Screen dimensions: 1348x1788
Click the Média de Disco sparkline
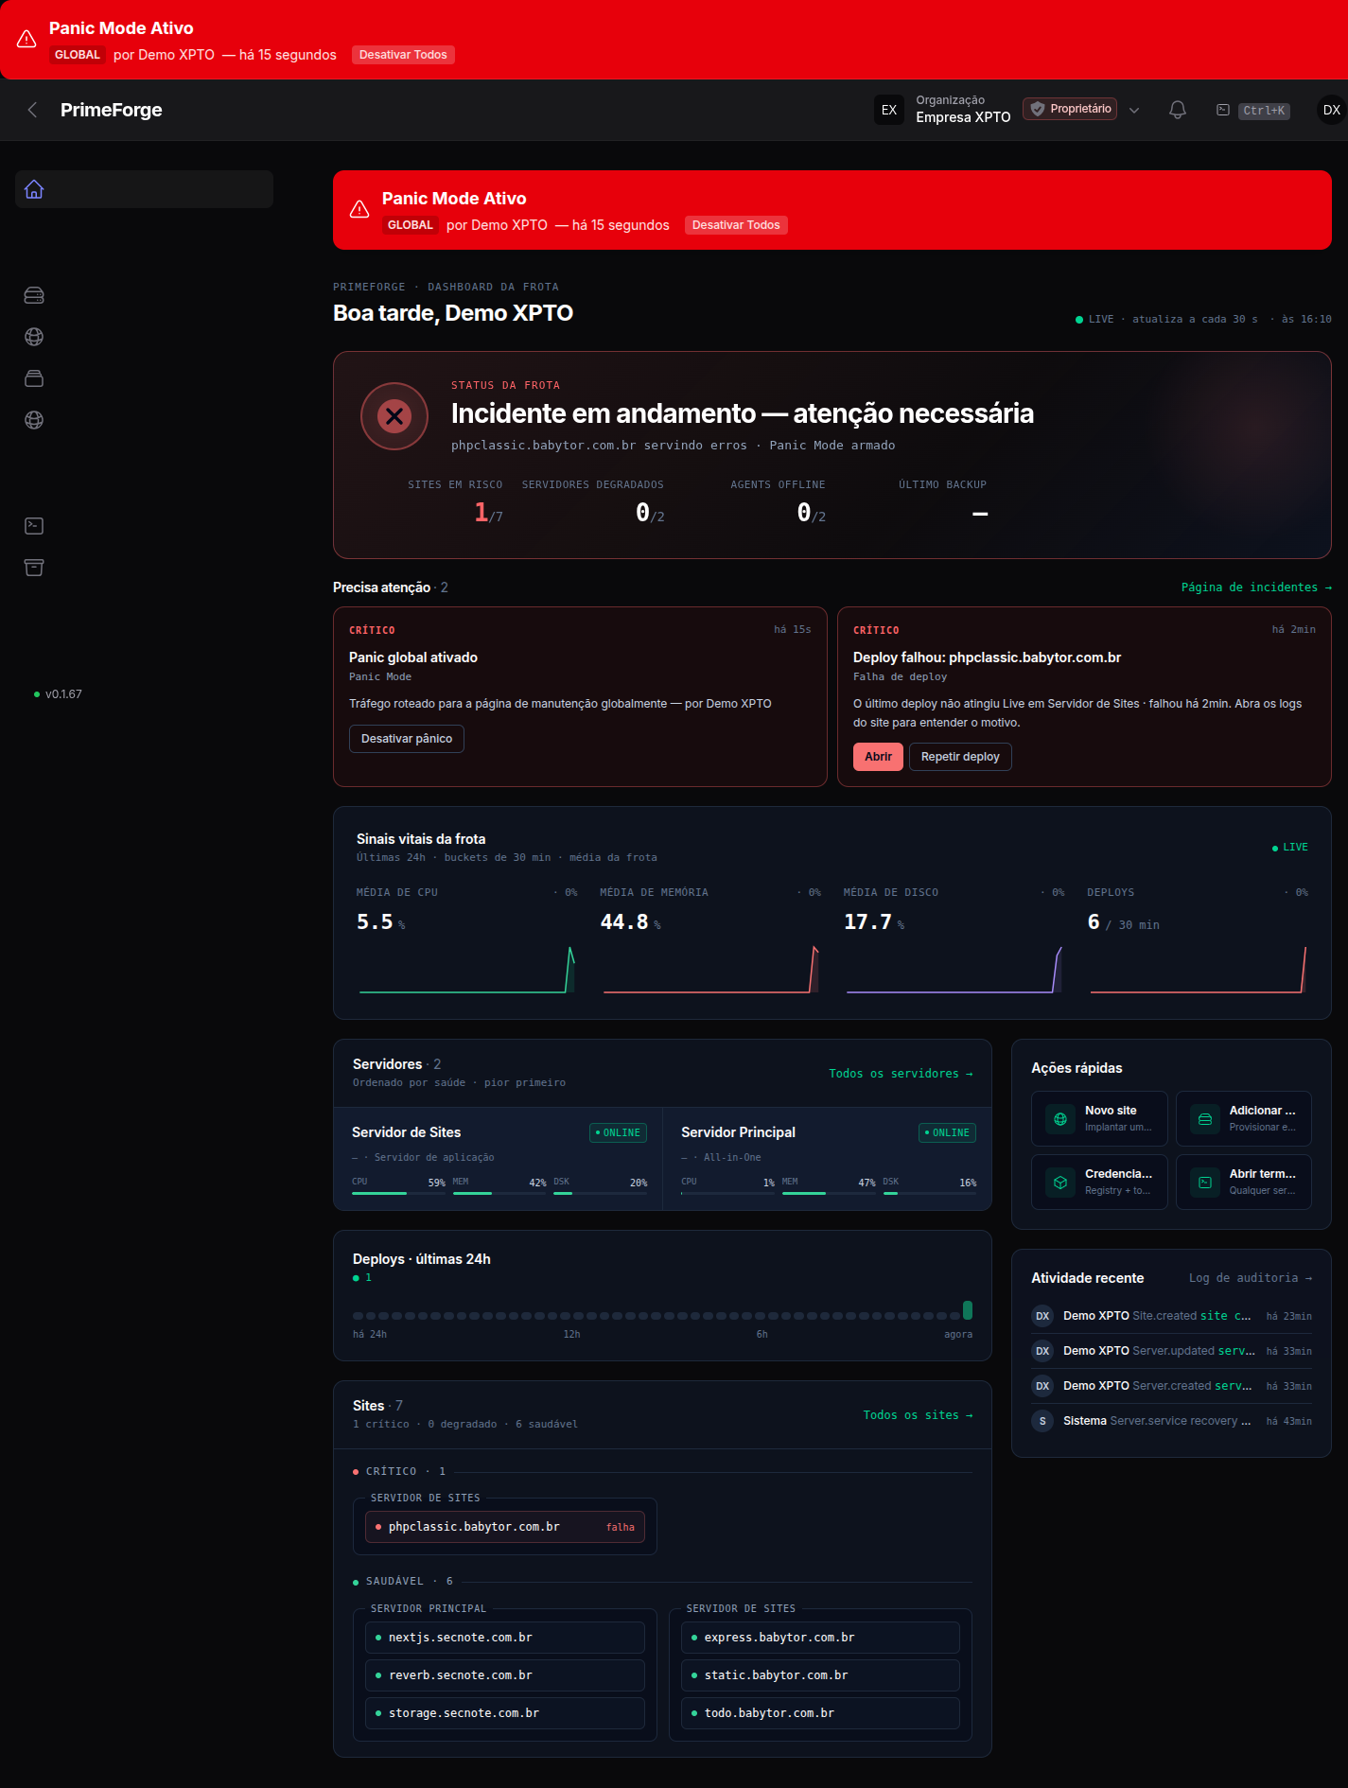[x=954, y=969]
